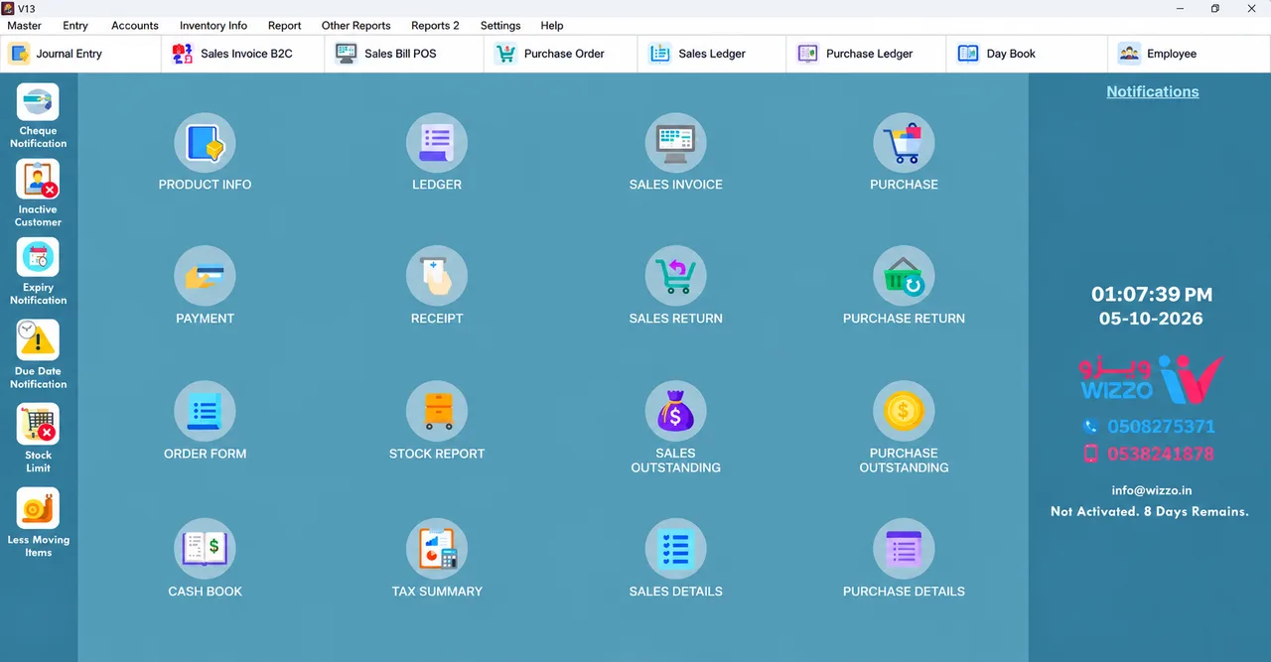Image resolution: width=1271 pixels, height=662 pixels.
Task: Click the Journal Entry toolbar button
Action: pos(81,54)
